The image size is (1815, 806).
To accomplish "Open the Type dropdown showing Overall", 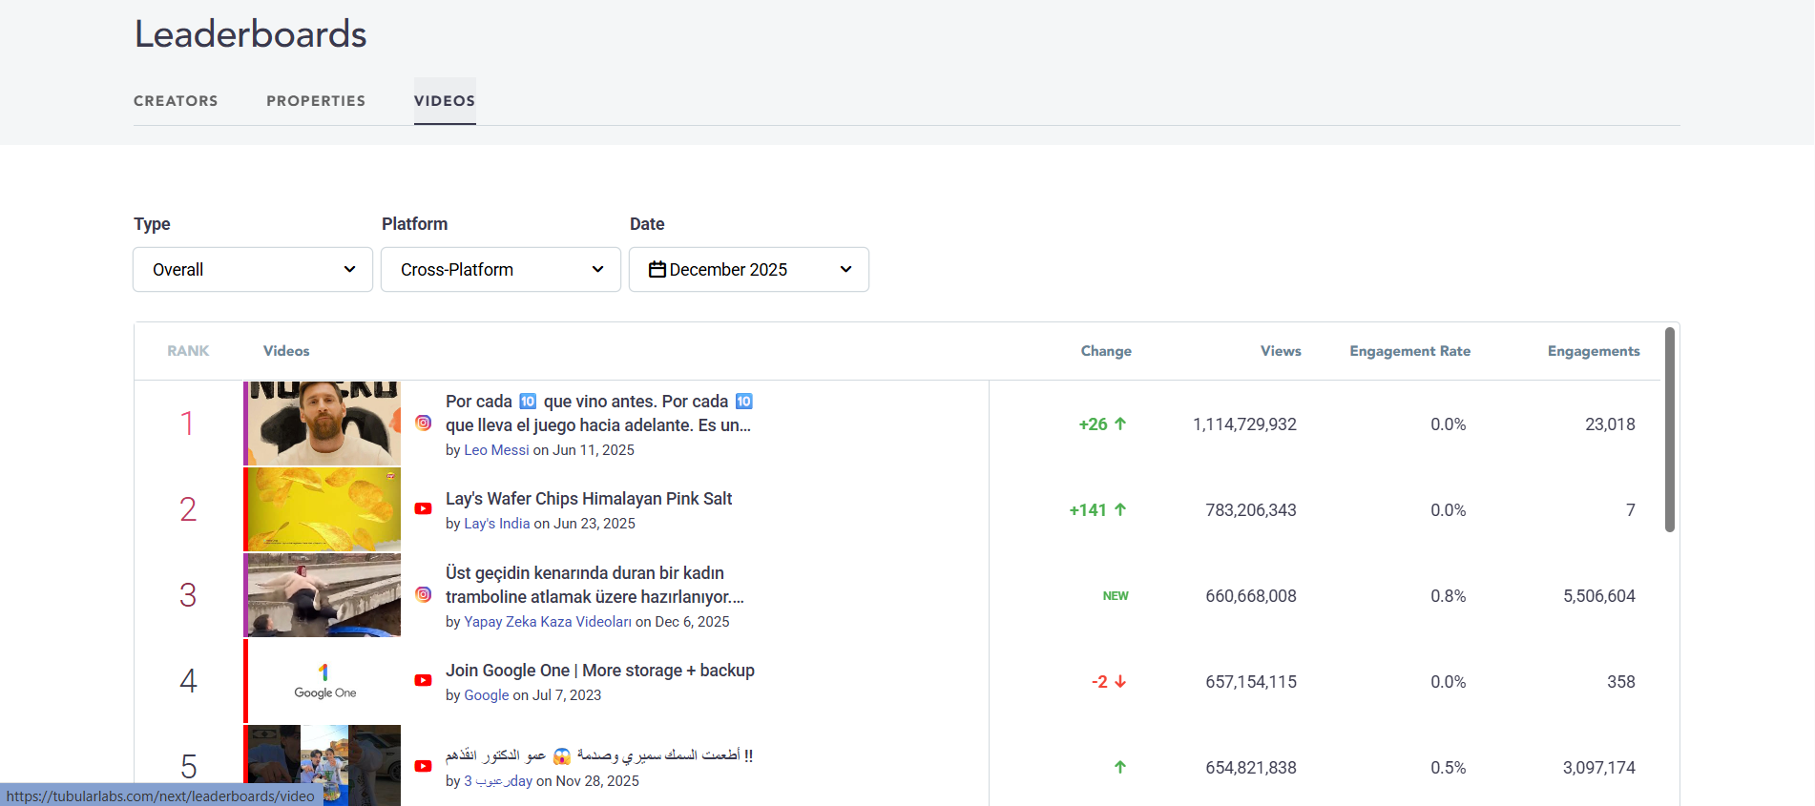I will click(x=253, y=270).
